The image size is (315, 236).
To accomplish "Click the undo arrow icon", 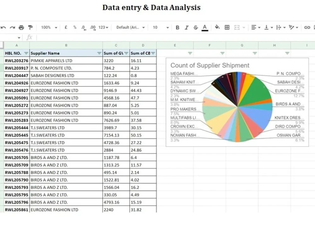I will tap(3, 27).
